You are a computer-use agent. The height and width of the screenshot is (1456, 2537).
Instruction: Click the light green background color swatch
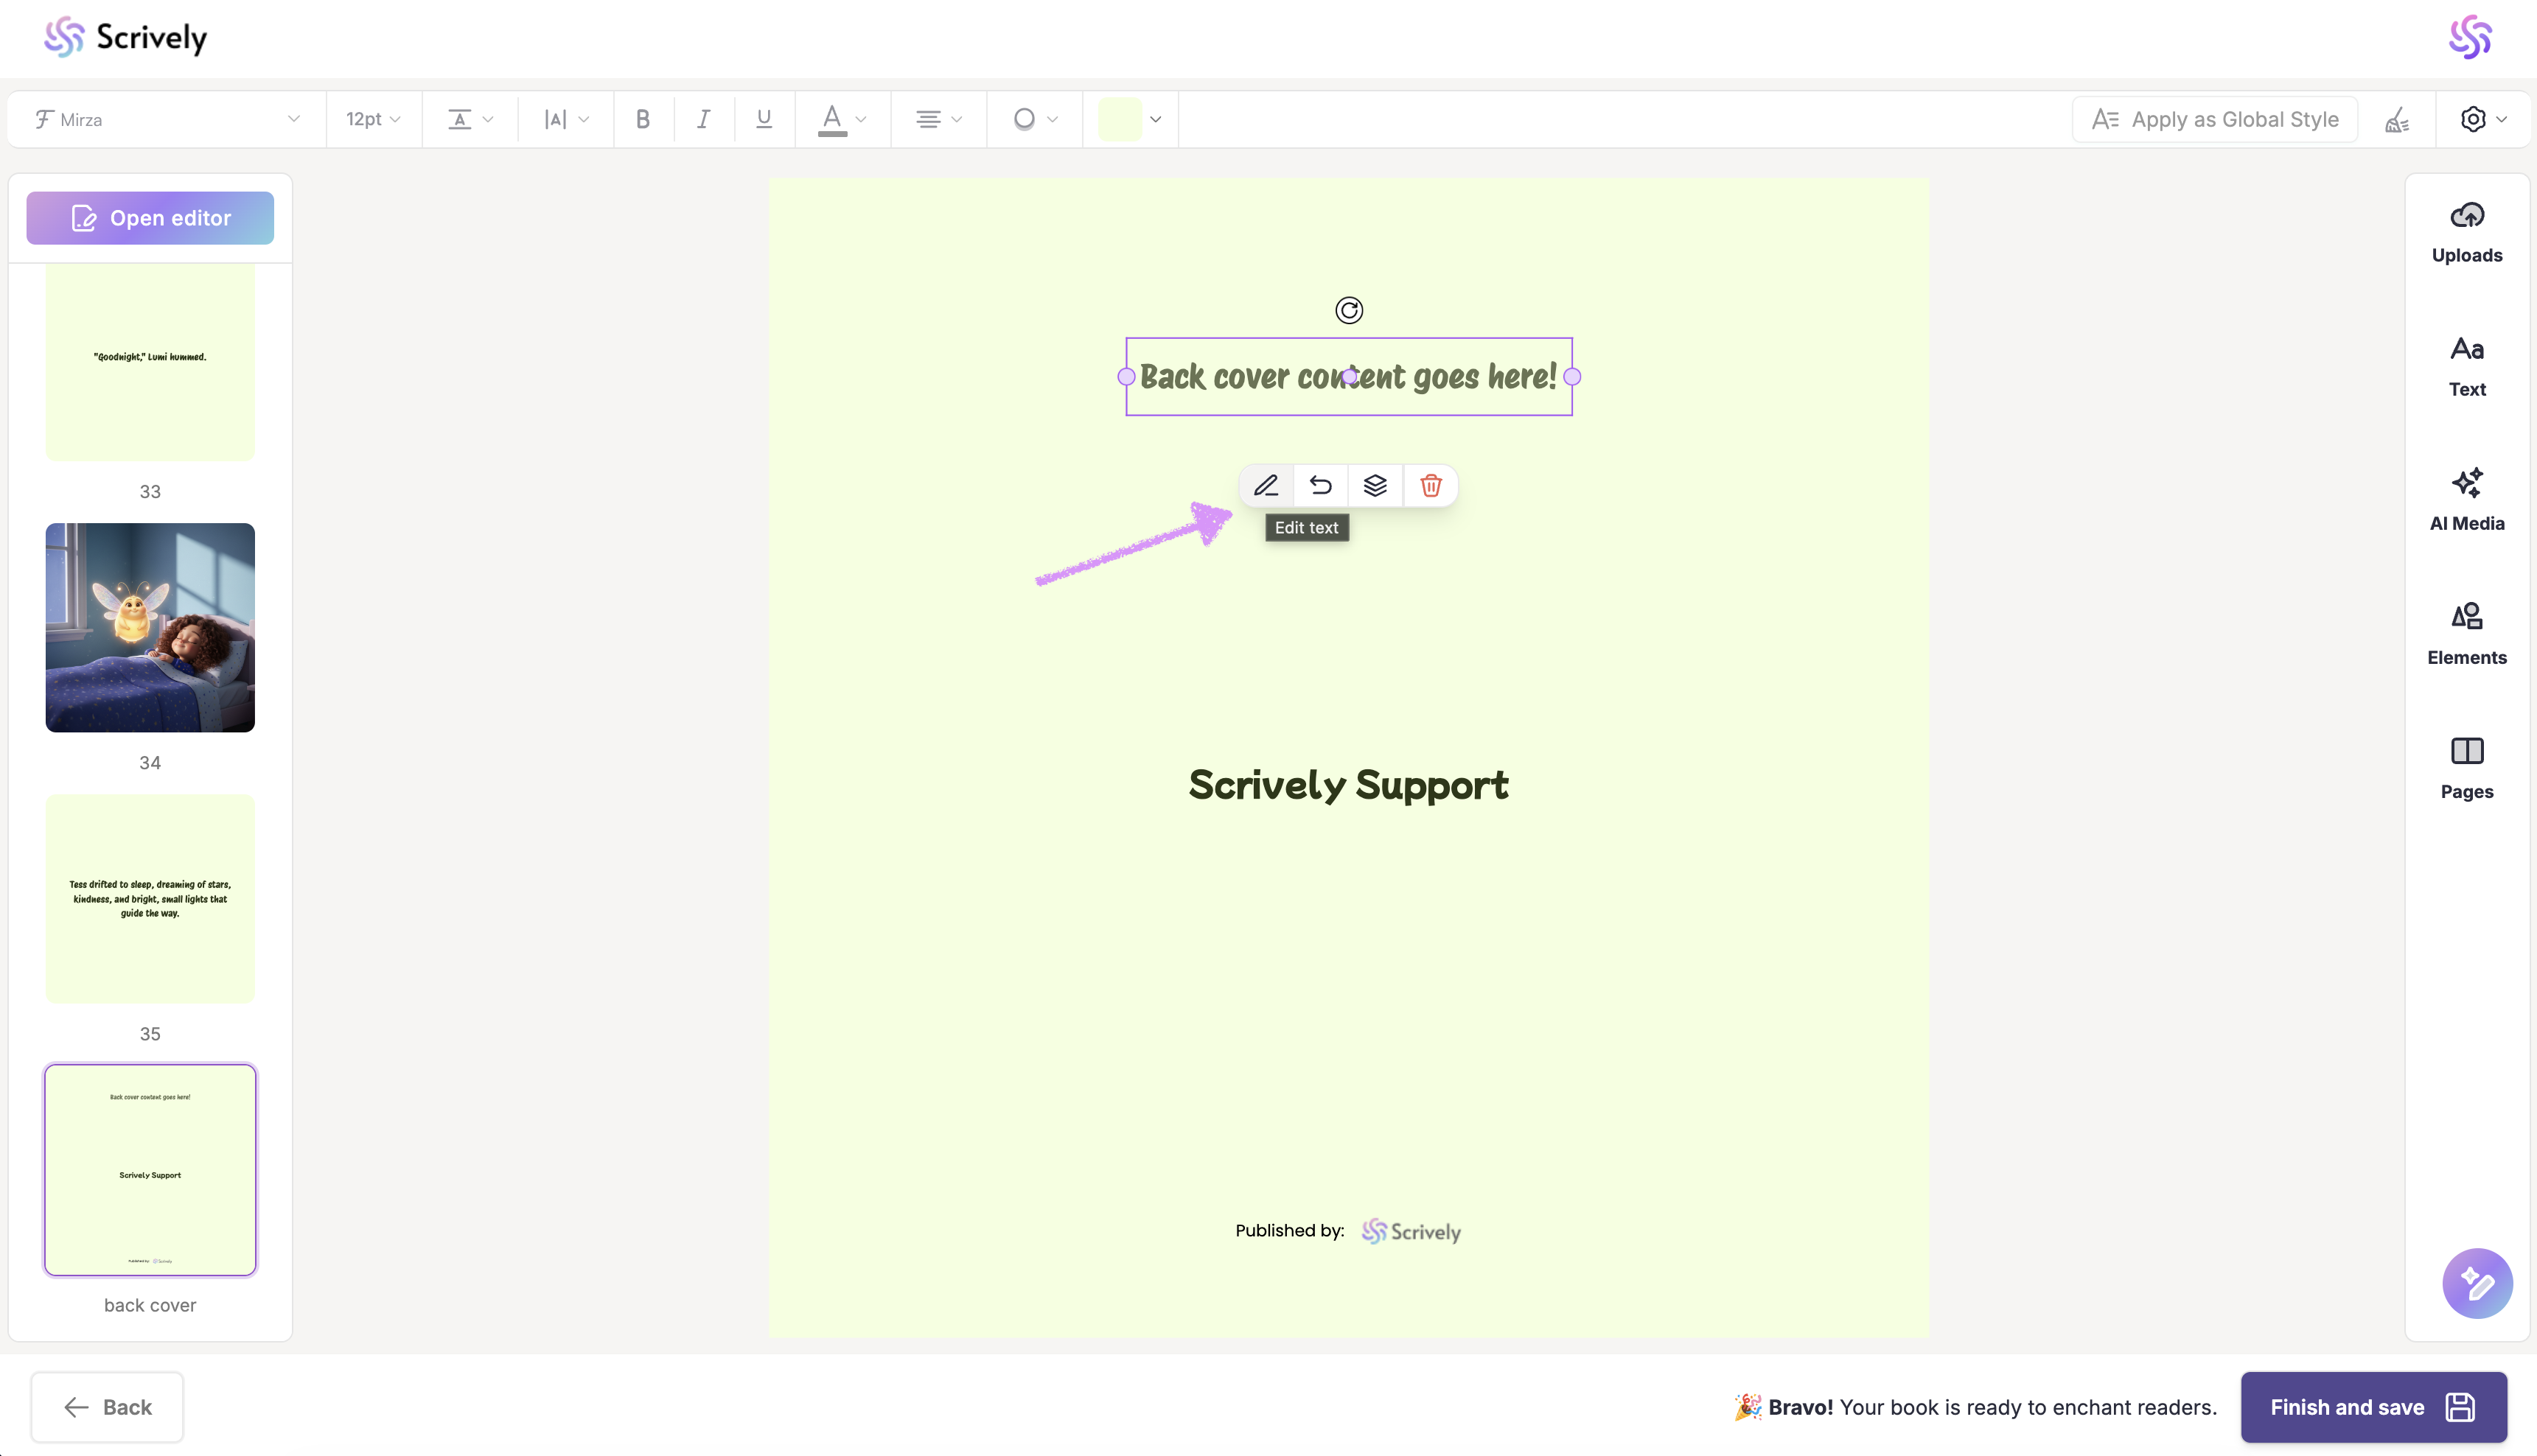coord(1119,120)
